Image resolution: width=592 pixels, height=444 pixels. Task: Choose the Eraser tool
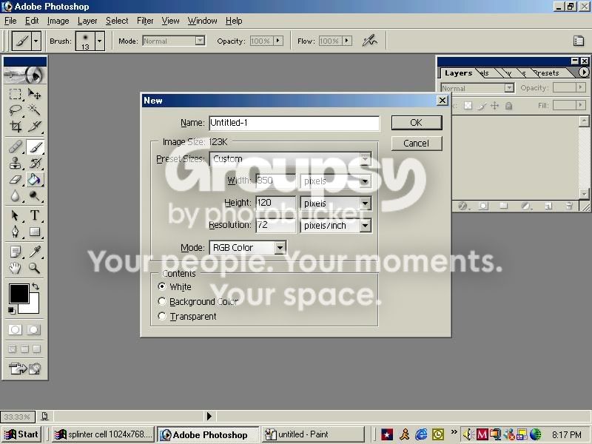[x=15, y=180]
